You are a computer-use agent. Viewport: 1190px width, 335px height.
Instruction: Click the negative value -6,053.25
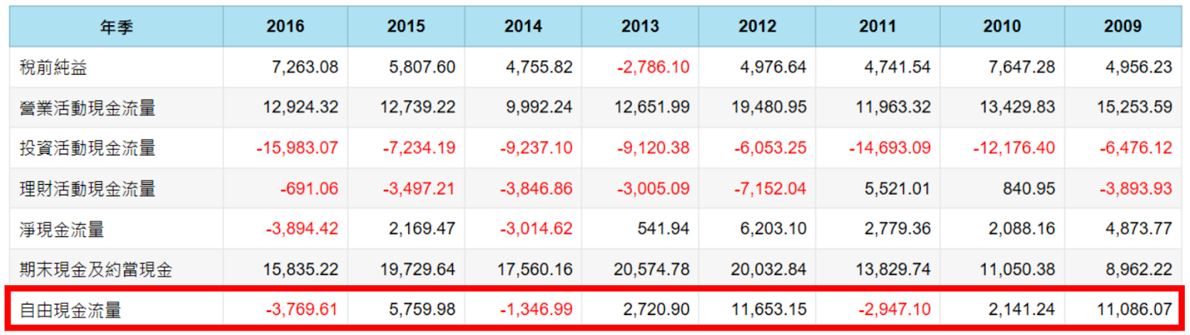[771, 149]
